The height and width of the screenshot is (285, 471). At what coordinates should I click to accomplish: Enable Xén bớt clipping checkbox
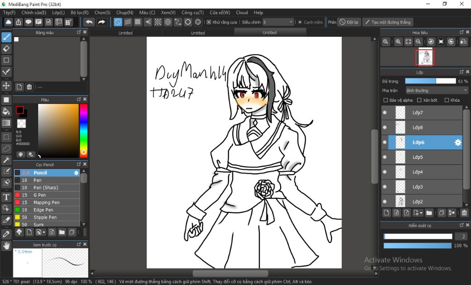coord(419,100)
